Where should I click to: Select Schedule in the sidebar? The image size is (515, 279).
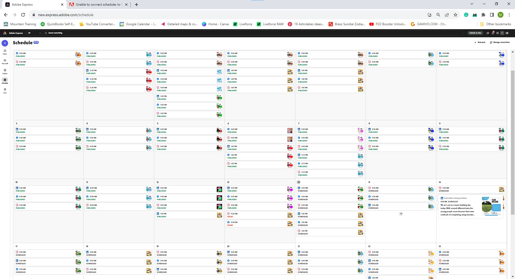coord(5,81)
